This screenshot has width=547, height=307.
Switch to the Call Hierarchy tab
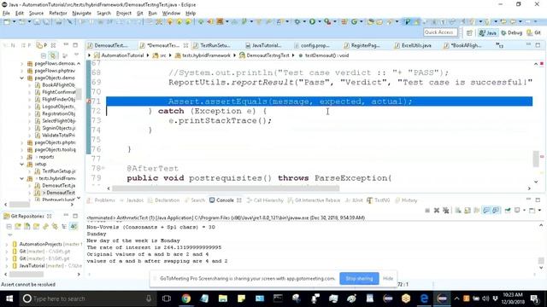(265, 200)
